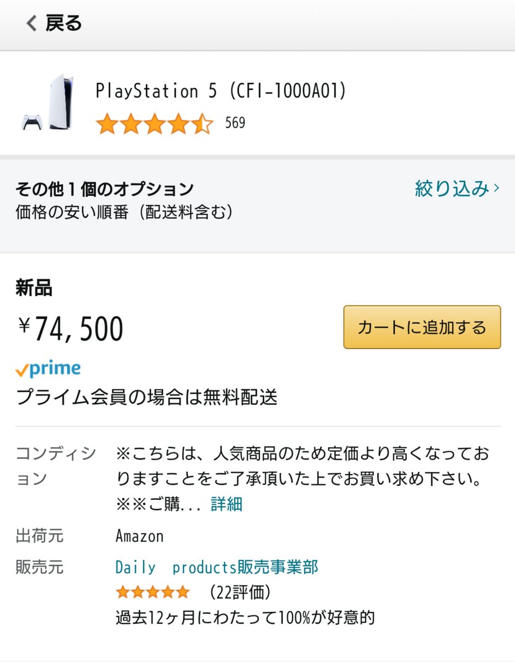
Task: Tap the seller's five-star rating icons
Action: (x=152, y=592)
